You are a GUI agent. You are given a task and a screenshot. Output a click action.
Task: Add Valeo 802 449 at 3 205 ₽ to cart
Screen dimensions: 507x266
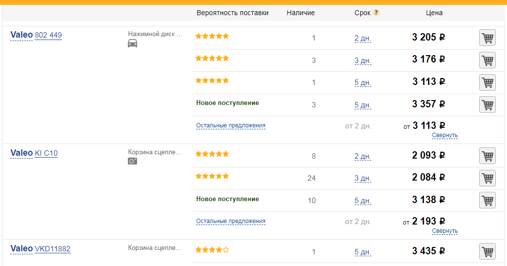[x=487, y=38]
